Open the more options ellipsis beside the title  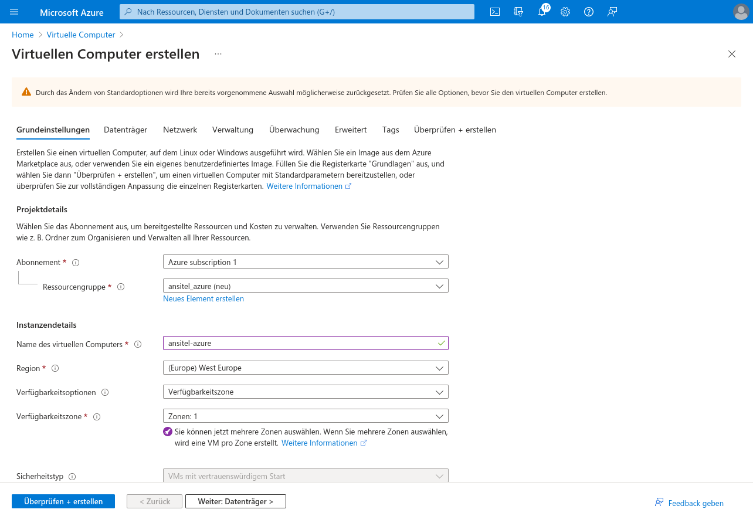pos(218,54)
